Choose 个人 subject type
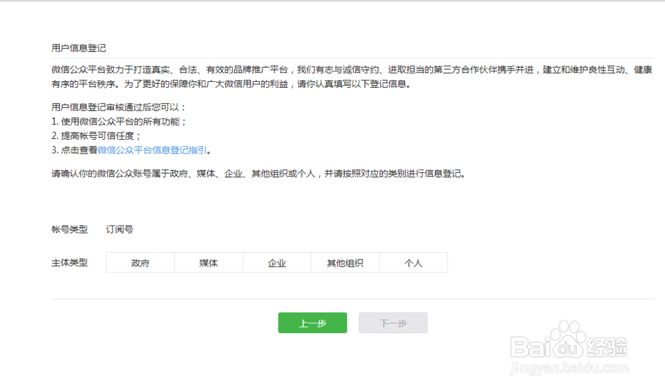The height and width of the screenshot is (391, 665). pos(414,263)
